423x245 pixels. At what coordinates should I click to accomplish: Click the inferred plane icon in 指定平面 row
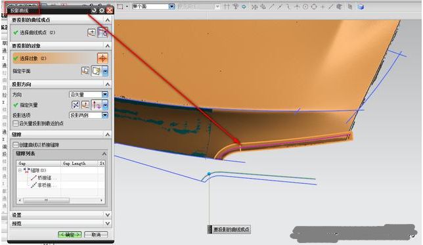[97, 71]
